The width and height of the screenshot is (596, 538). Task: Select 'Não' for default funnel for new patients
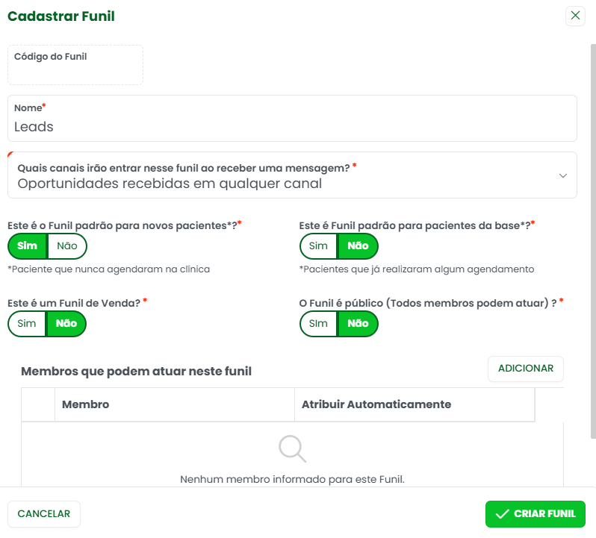67,246
